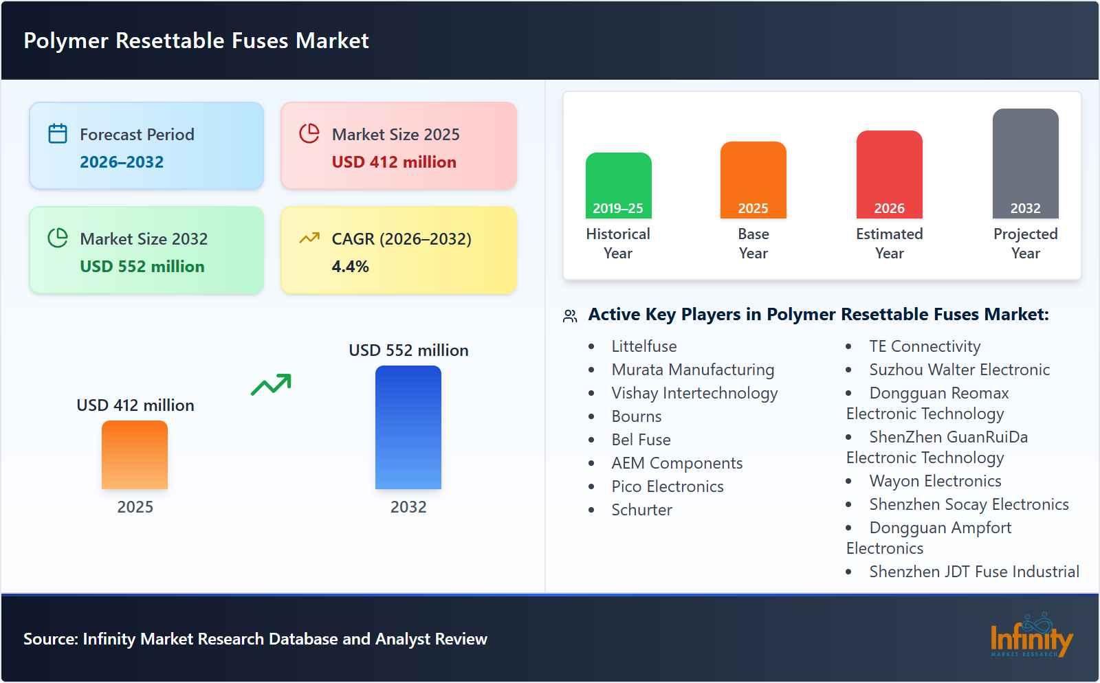Viewport: 1100px width, 683px height.
Task: Select Bel Fuse in the key players list
Action: (x=641, y=440)
